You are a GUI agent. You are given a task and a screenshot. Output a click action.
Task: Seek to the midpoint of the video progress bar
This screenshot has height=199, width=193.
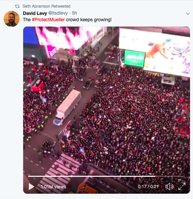[106, 176]
